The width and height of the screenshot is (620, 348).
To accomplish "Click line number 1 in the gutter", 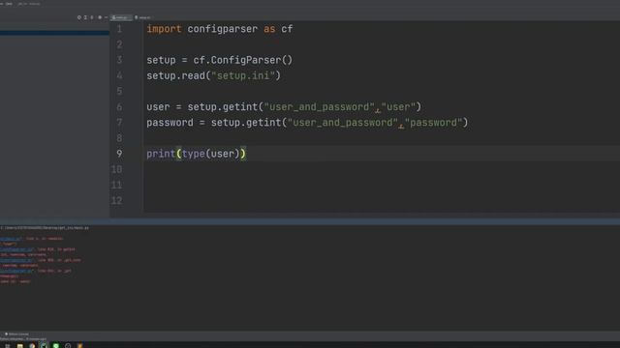I will tap(119, 29).
